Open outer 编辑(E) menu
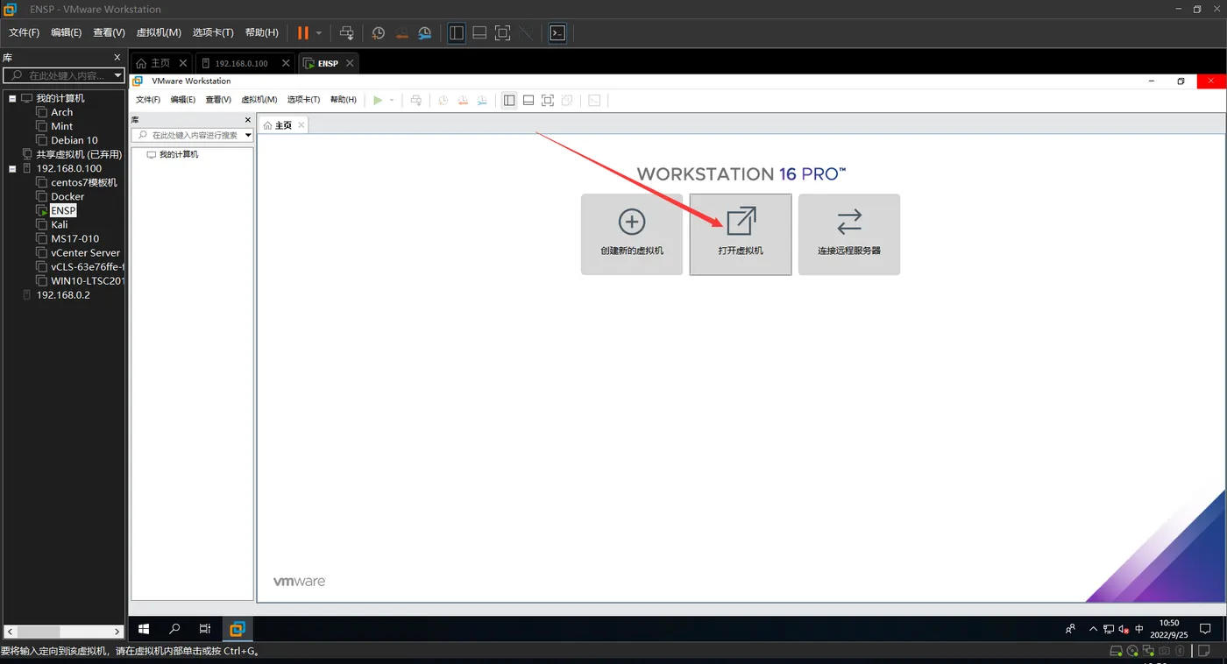This screenshot has height=664, width=1227. 67,32
